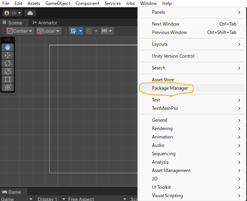Expand the Panels submenu

(x=192, y=12)
